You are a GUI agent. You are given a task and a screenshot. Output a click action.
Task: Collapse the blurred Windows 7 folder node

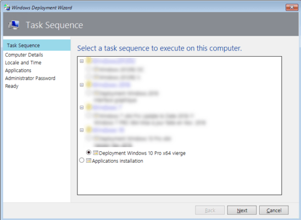(x=82, y=108)
